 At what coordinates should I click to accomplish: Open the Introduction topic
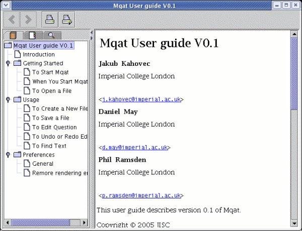39,54
